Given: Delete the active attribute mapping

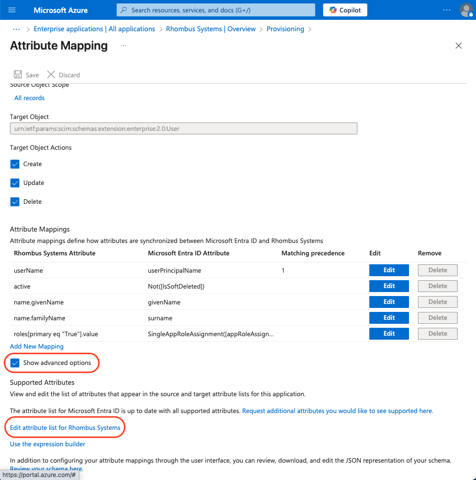Looking at the screenshot, I should [438, 286].
